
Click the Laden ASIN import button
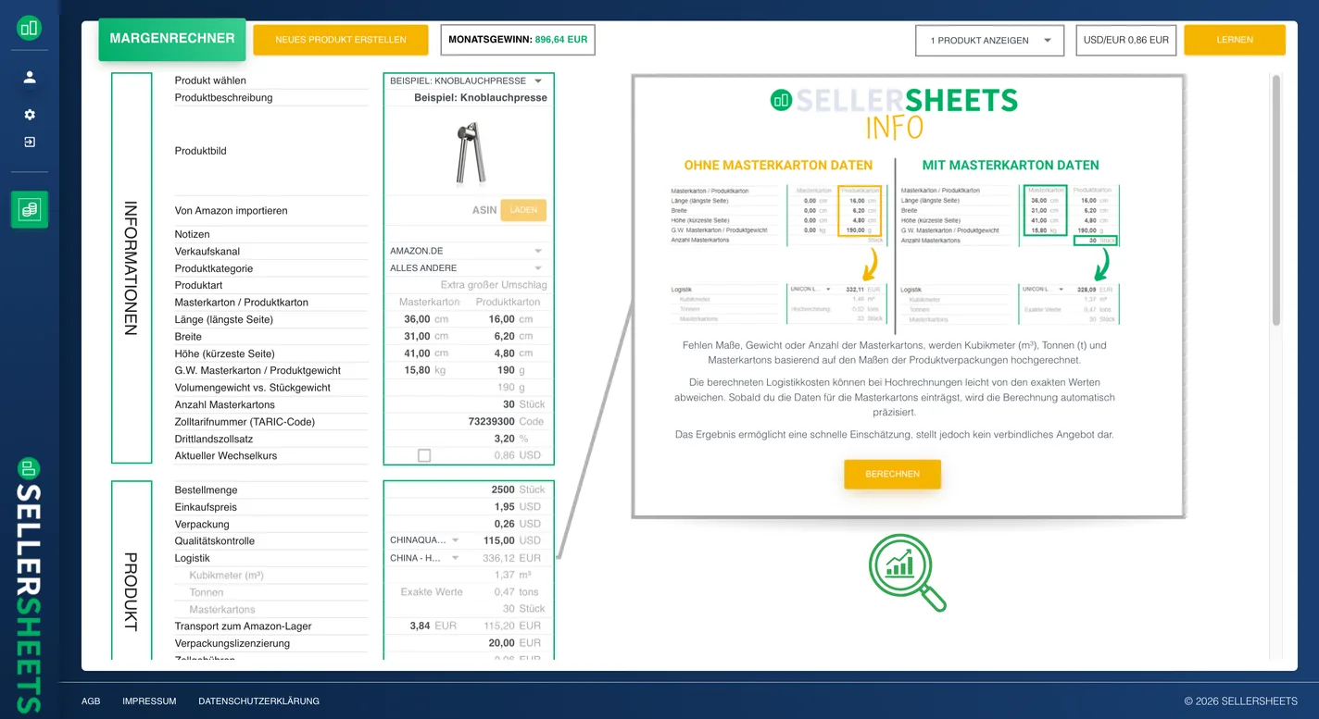tap(523, 210)
